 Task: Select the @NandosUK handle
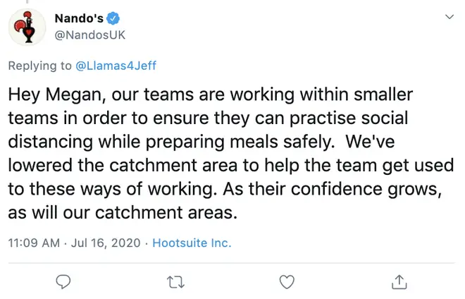click(x=90, y=35)
